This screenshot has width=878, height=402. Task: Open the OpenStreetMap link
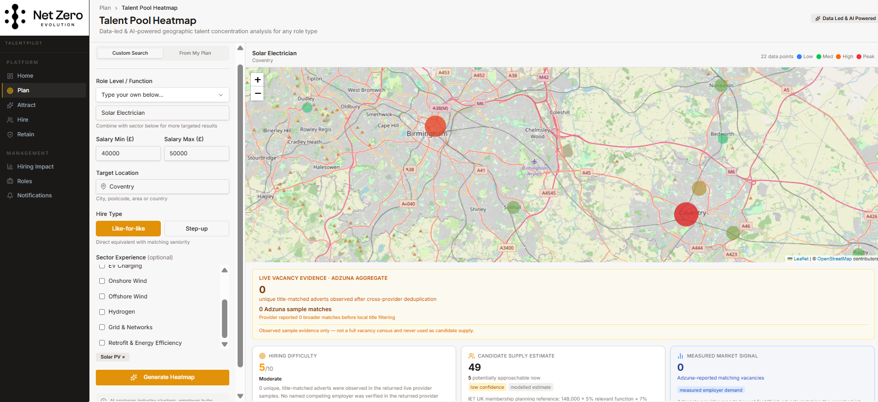(834, 259)
